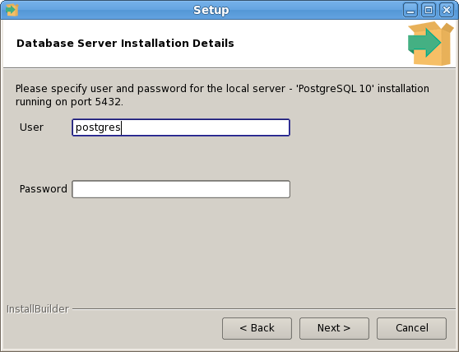Screen dimensions: 459x352
Task: Click the InstallBuilder label
Action: tap(38, 309)
